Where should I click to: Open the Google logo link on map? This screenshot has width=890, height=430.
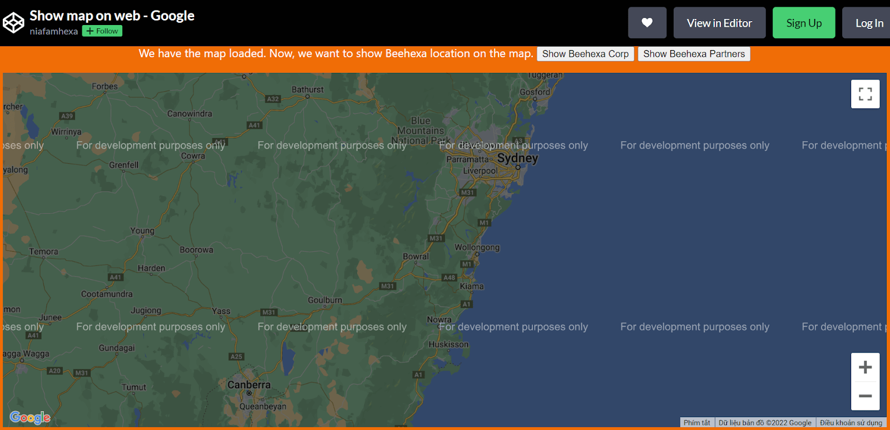coord(30,417)
